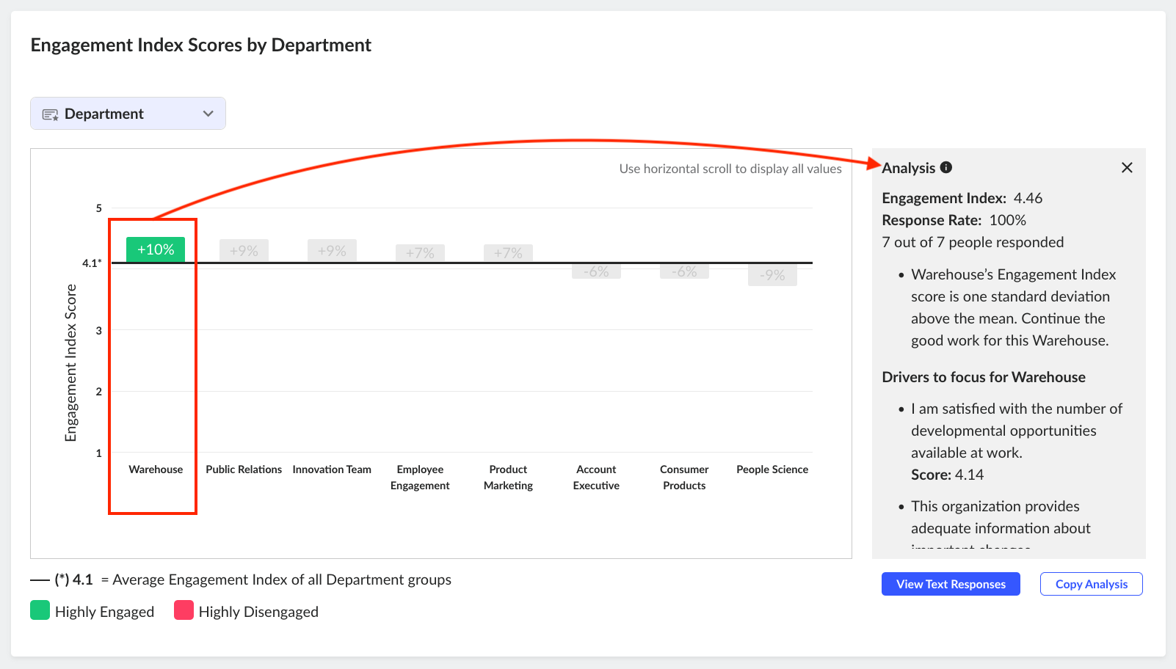Click the Warehouse axis label
The image size is (1176, 669).
pos(156,469)
